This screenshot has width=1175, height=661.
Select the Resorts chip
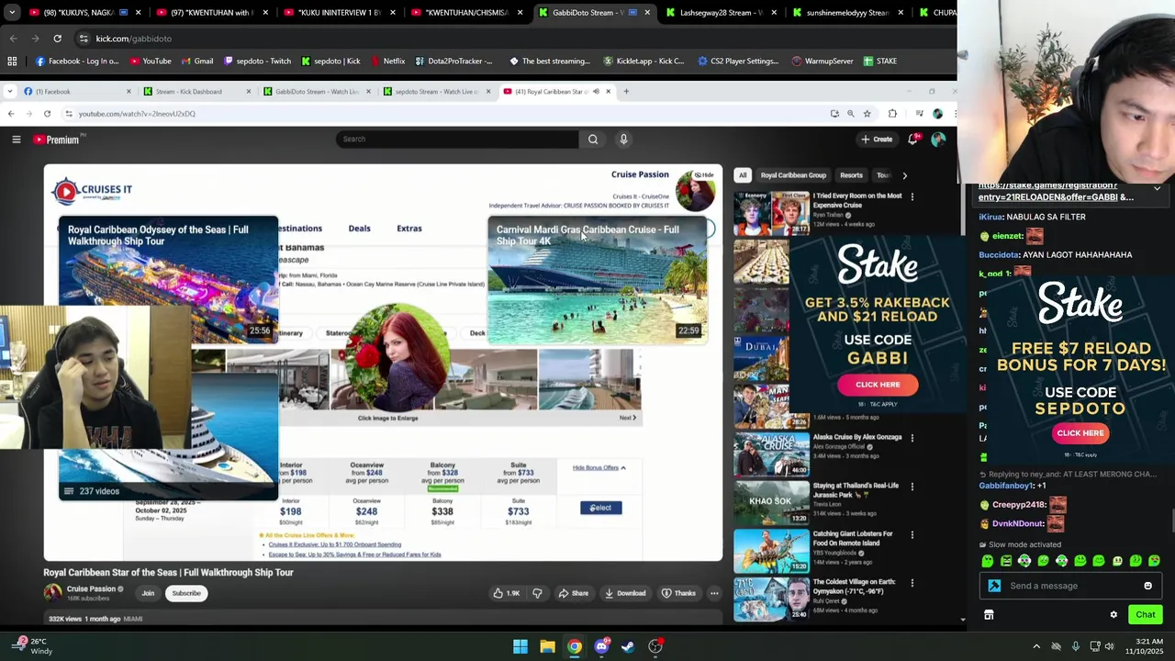(x=851, y=175)
